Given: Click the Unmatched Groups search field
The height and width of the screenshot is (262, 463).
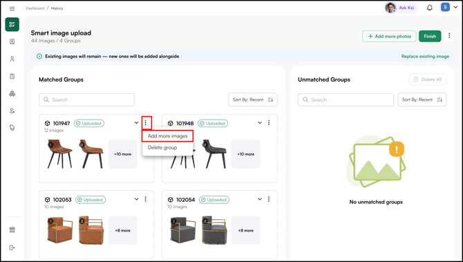Looking at the screenshot, I should (346, 100).
